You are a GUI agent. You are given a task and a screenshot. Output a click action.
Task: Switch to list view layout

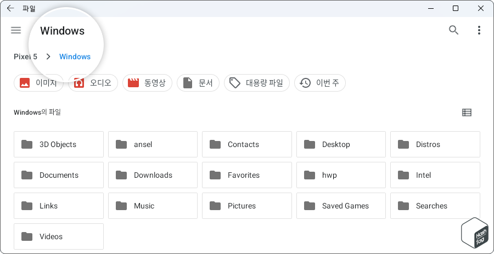coord(467,112)
